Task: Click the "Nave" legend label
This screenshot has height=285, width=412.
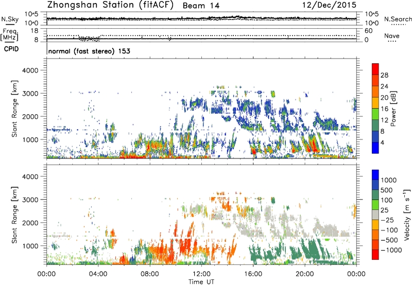Action: (x=392, y=35)
